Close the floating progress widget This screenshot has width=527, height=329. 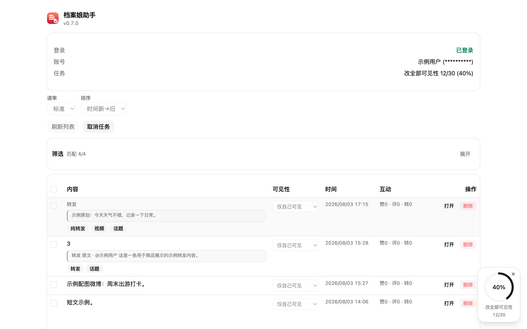point(513,274)
